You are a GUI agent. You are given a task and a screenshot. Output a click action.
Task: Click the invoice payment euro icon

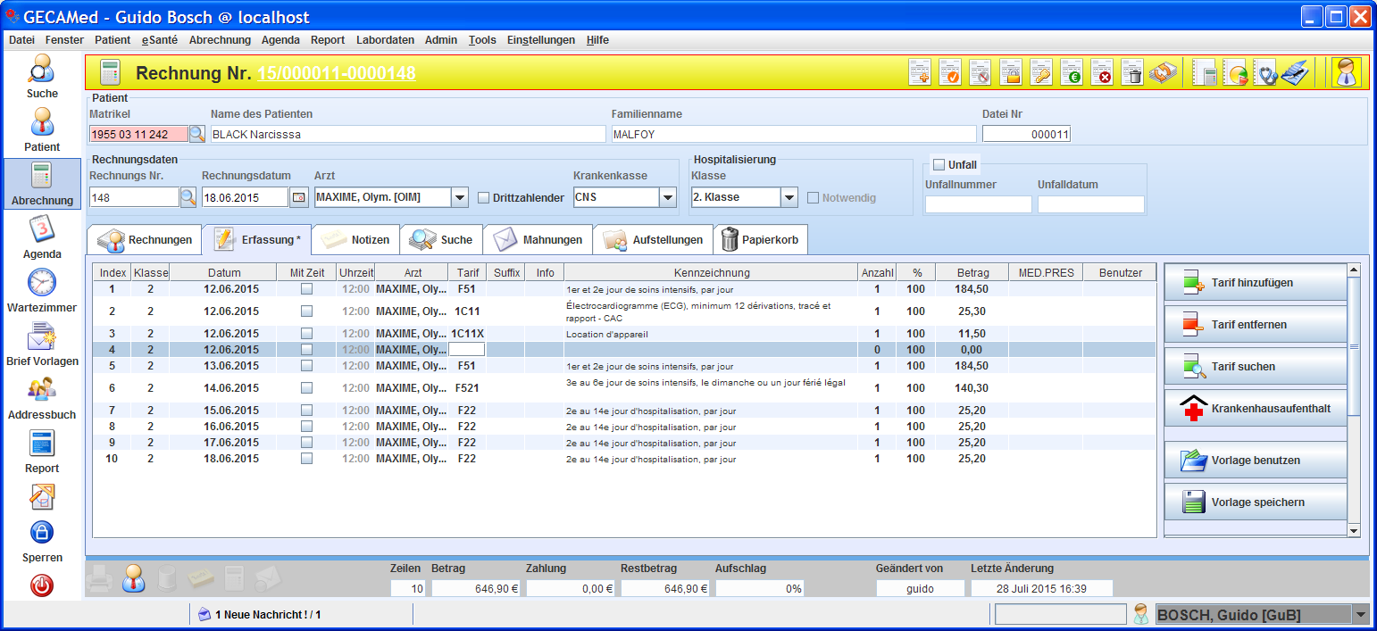[x=1071, y=73]
